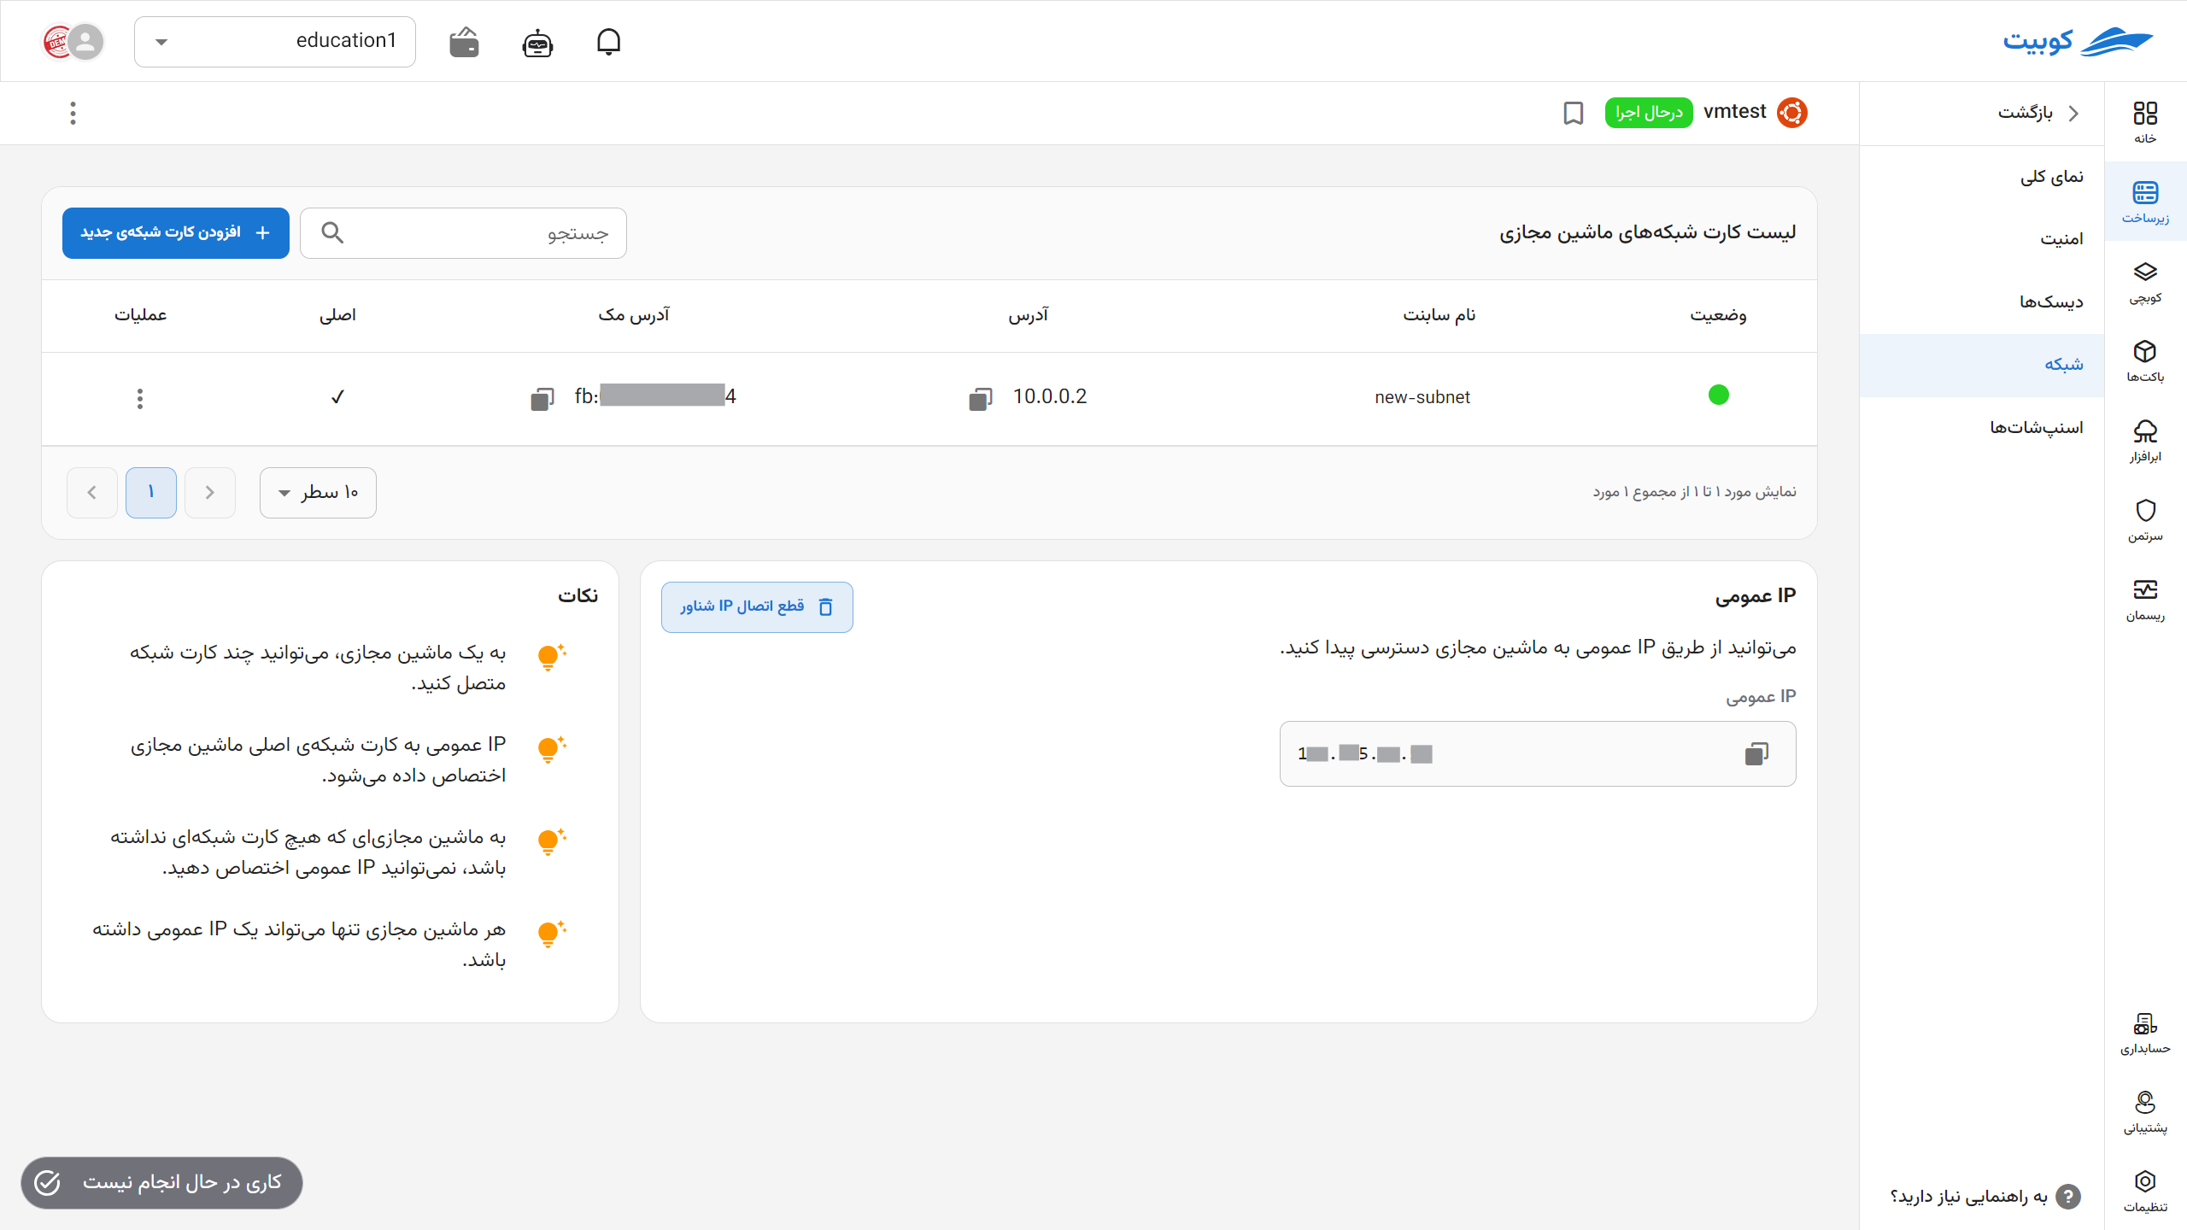Click افزودن کارت شبکه‌ی جدید button

point(175,232)
